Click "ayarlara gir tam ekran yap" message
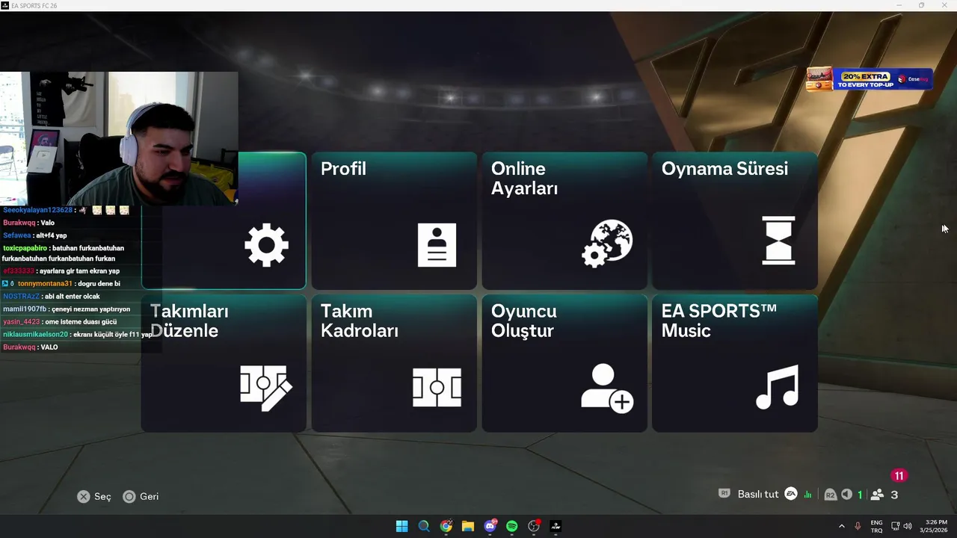The width and height of the screenshot is (957, 538). 61,271
